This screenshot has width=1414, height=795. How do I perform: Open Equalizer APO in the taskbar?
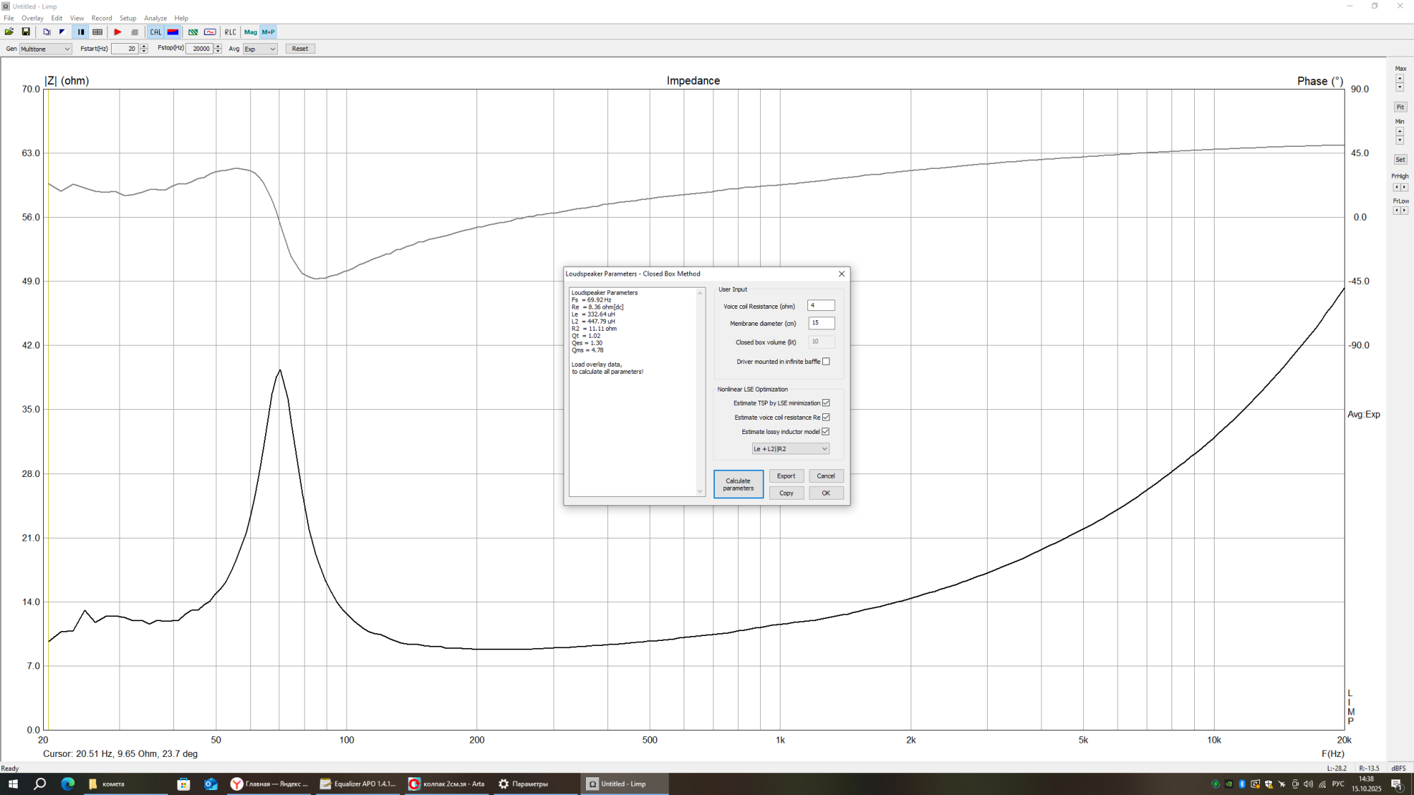point(358,784)
